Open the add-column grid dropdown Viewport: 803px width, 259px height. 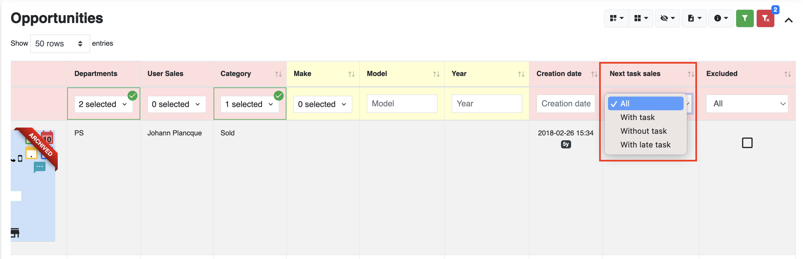click(x=616, y=18)
